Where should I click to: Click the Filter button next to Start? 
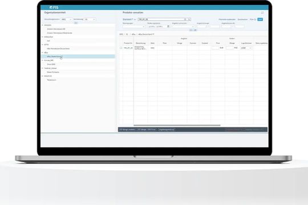coord(253,19)
